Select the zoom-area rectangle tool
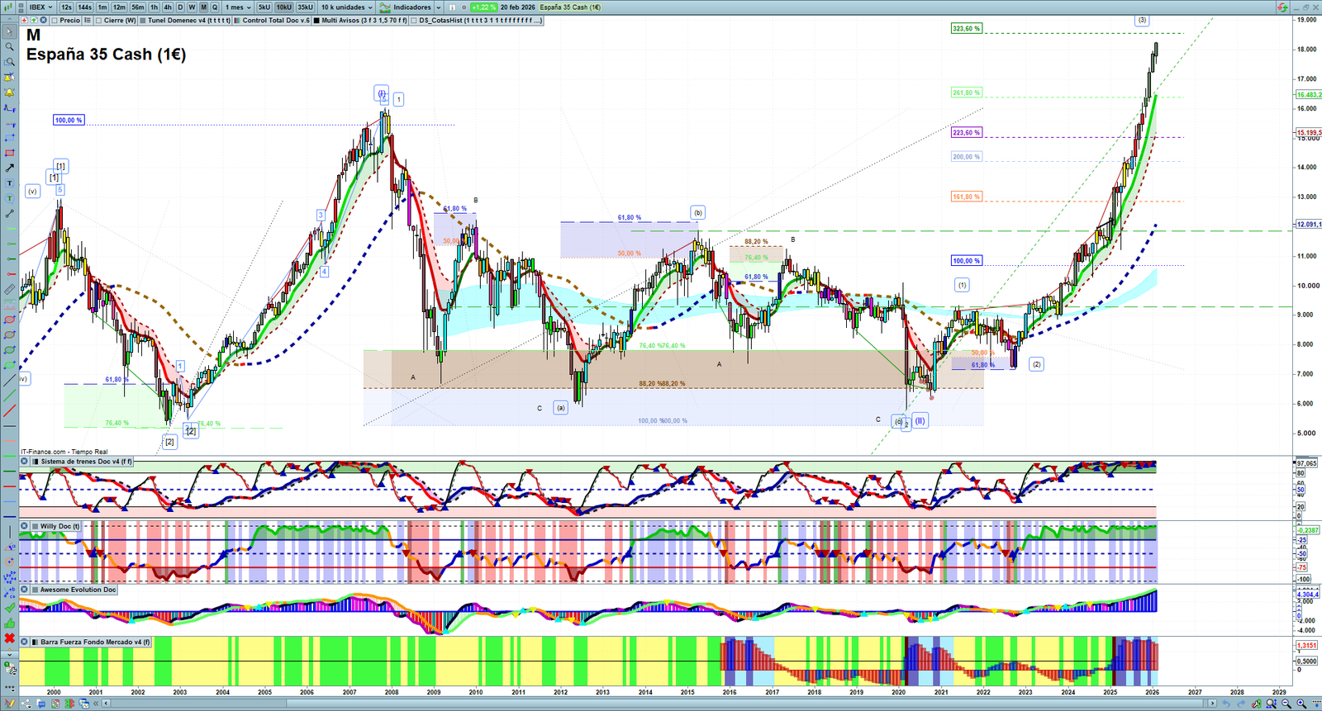The image size is (1322, 711). pyautogui.click(x=9, y=62)
